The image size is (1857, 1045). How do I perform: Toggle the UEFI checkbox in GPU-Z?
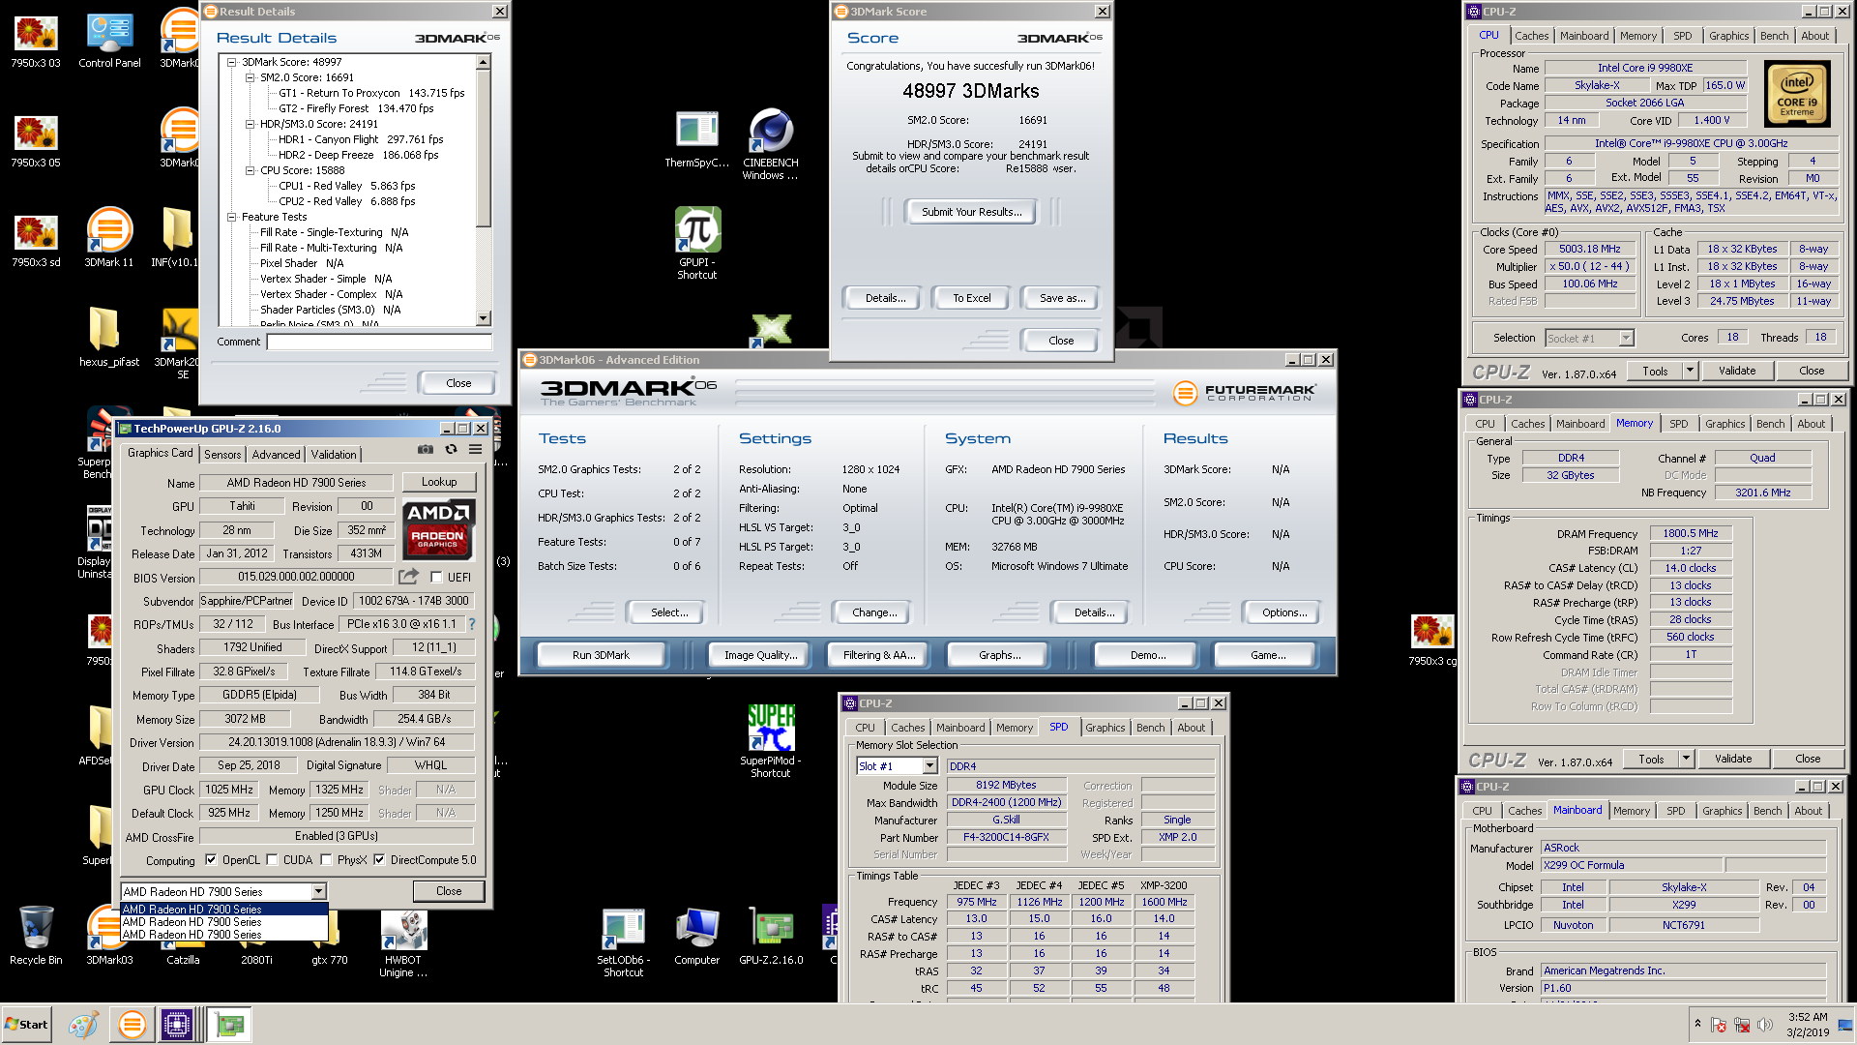437,578
